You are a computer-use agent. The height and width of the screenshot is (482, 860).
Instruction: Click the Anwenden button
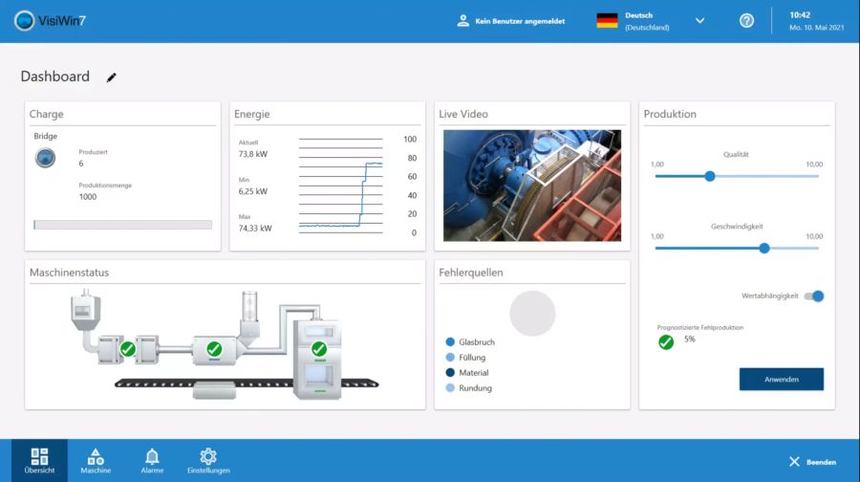(782, 380)
